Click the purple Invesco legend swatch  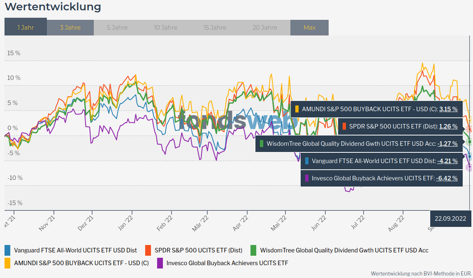[160, 262]
